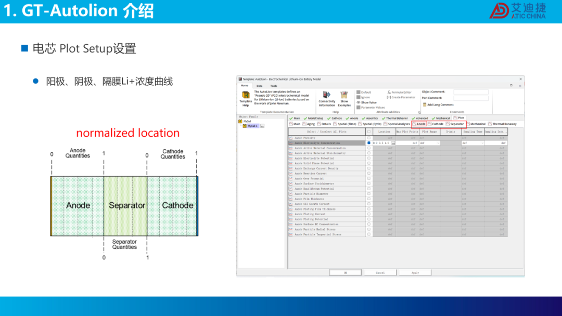Click Object Comment input field
This screenshot has height=316, width=562.
(x=470, y=92)
